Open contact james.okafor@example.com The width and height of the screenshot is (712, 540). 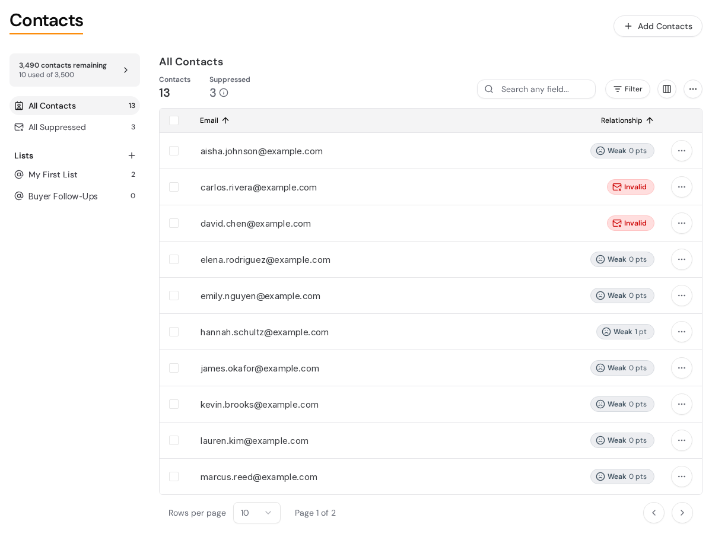260,368
